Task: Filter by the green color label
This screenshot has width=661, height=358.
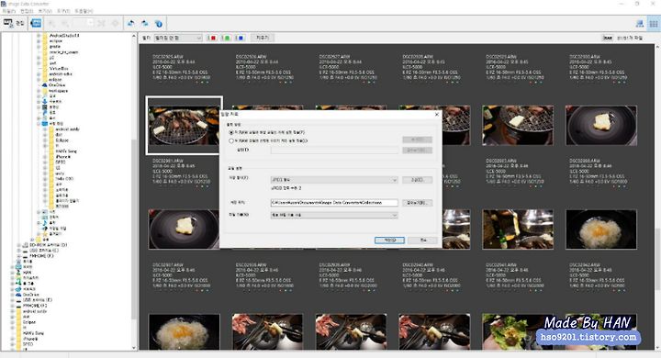Action: 226,38
